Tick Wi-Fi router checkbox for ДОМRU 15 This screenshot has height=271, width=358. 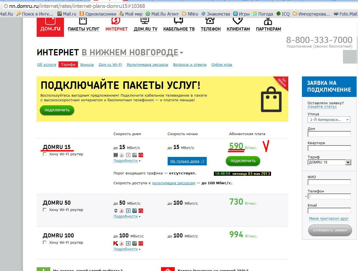coord(45,154)
